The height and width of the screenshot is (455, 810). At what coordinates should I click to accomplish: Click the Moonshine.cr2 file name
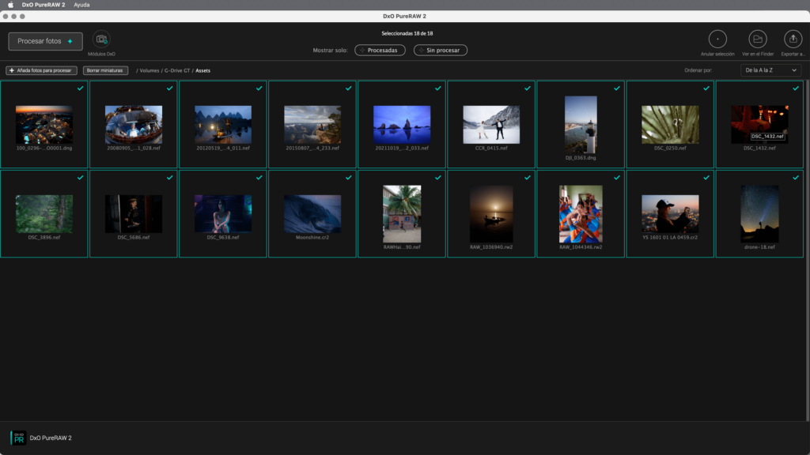coord(312,237)
